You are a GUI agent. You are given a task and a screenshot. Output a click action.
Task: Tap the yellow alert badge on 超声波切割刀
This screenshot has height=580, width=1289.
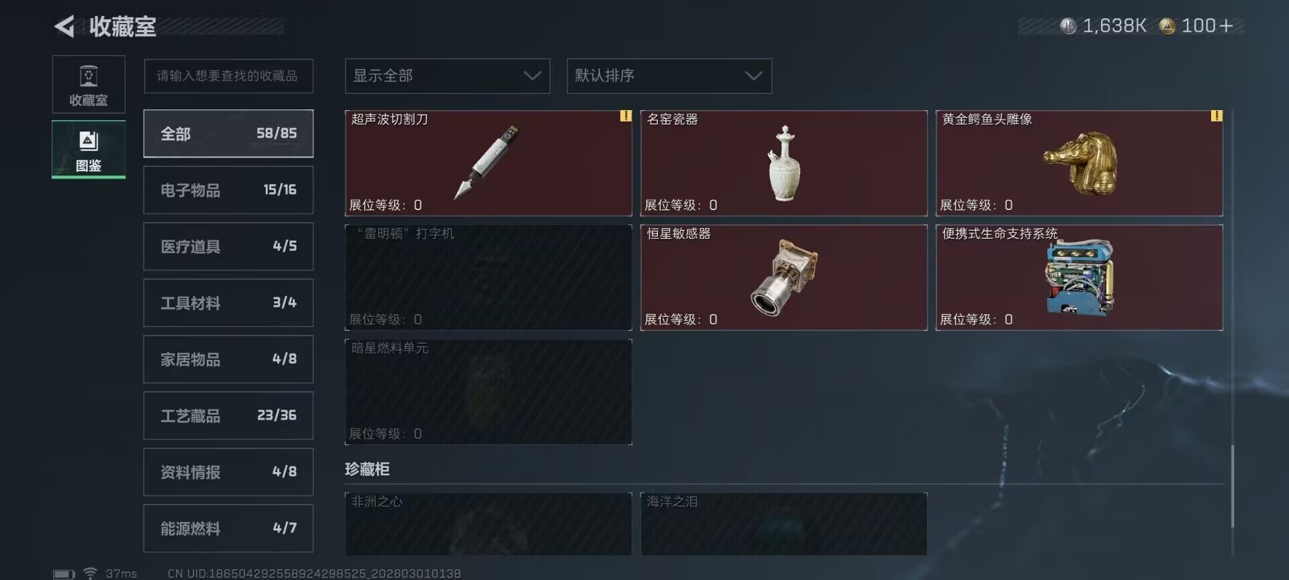(x=626, y=116)
